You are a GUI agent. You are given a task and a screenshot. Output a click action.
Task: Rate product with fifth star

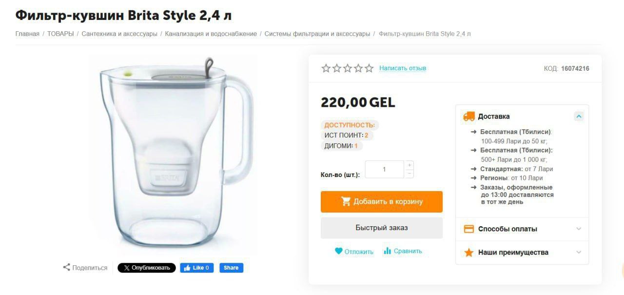(x=369, y=68)
